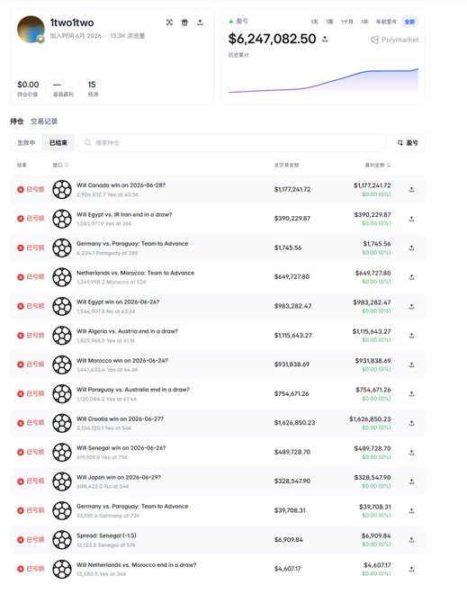Share the Will Senegal win on 2026-06-26 position
The image size is (467, 612).
click(411, 453)
